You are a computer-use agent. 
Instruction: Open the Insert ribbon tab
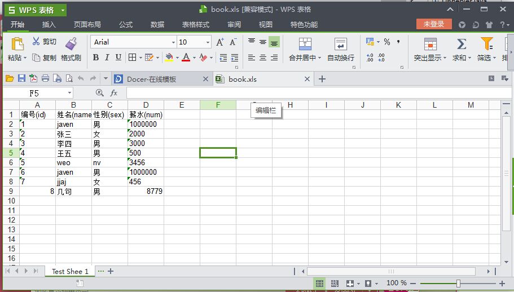tap(49, 25)
